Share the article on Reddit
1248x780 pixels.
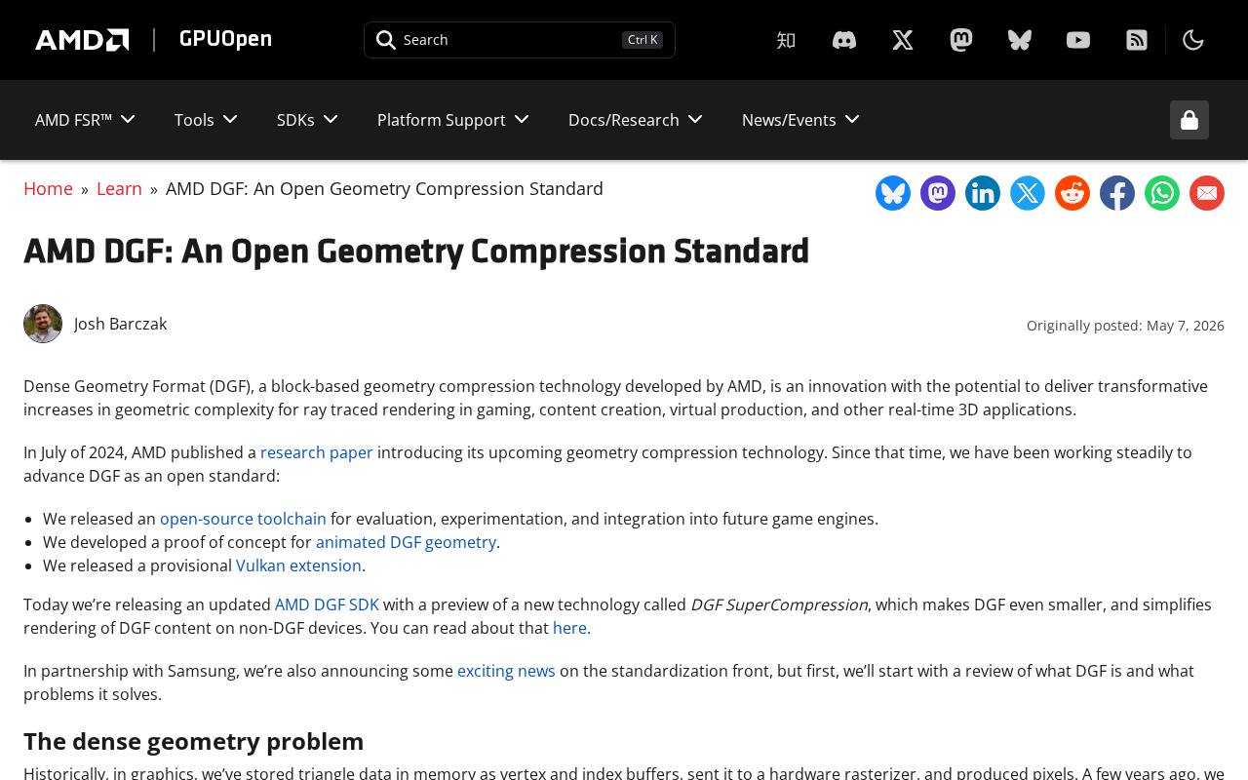[x=1072, y=193]
